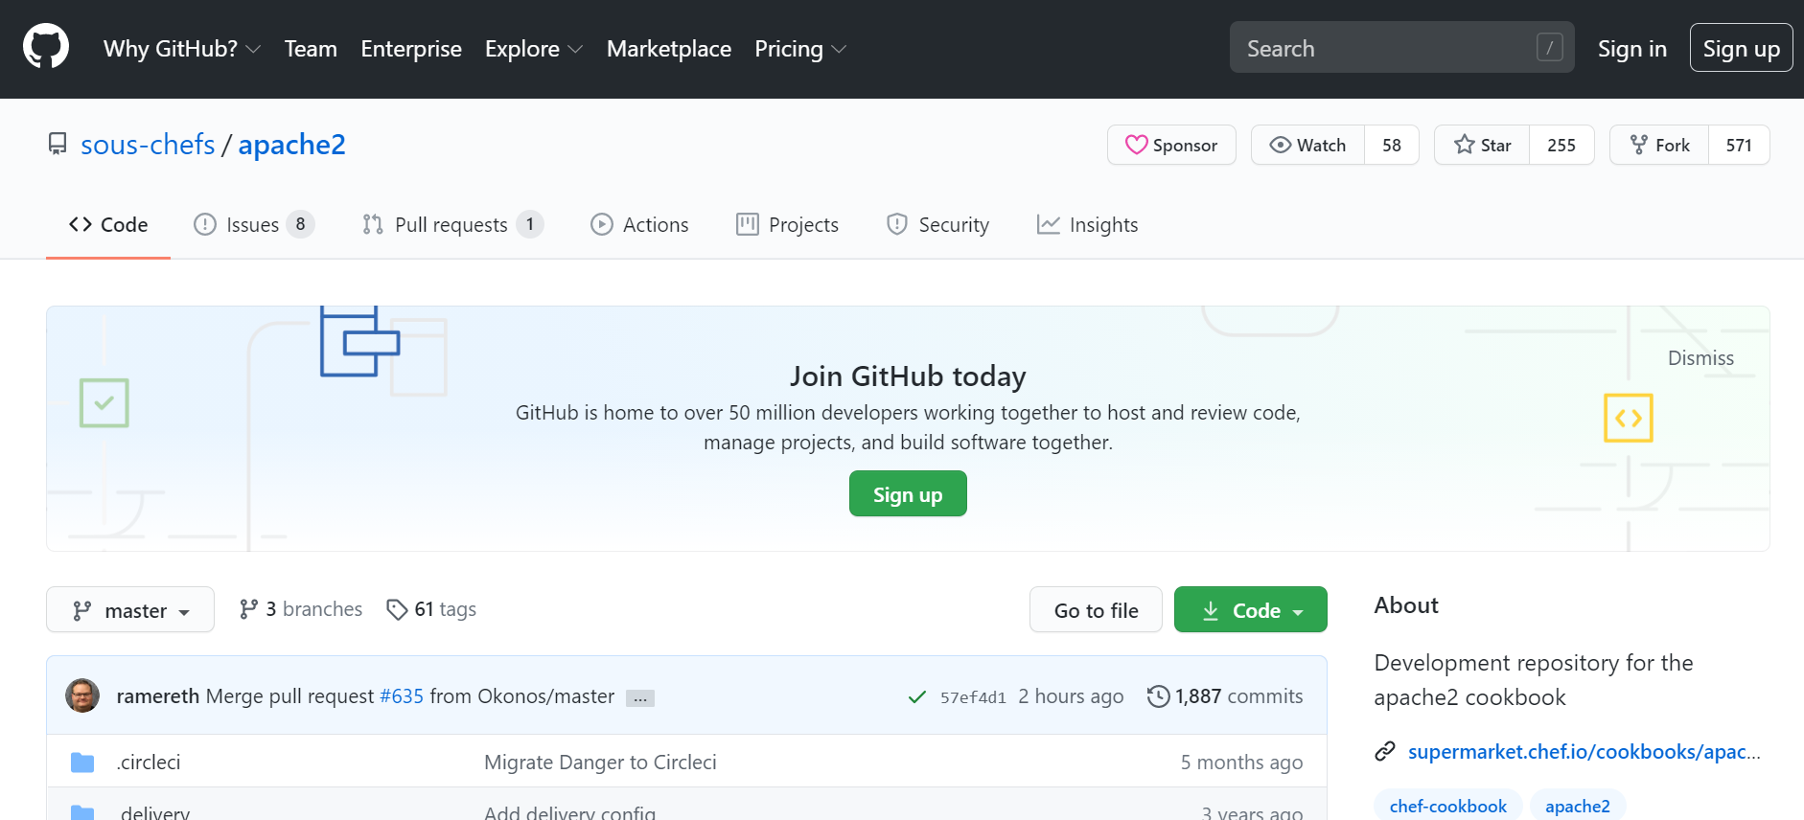Switch to the Issues tab
The image size is (1804, 820).
click(254, 224)
